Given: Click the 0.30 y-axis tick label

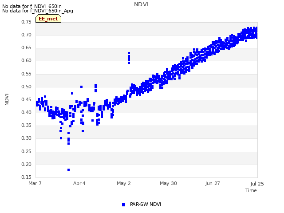Looking at the screenshot, I should (26, 138).
